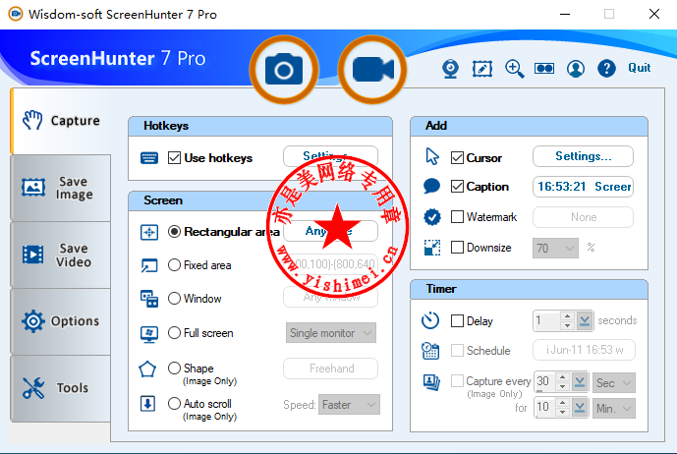This screenshot has width=677, height=454.
Task: Launch the zoom magnifier tool
Action: (514, 69)
